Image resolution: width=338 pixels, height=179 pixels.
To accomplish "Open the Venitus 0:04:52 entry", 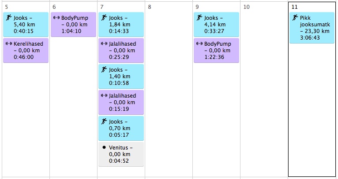I will pyautogui.click(x=121, y=154).
